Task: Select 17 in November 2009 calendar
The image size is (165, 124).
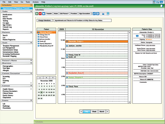Action: coord(44,93)
